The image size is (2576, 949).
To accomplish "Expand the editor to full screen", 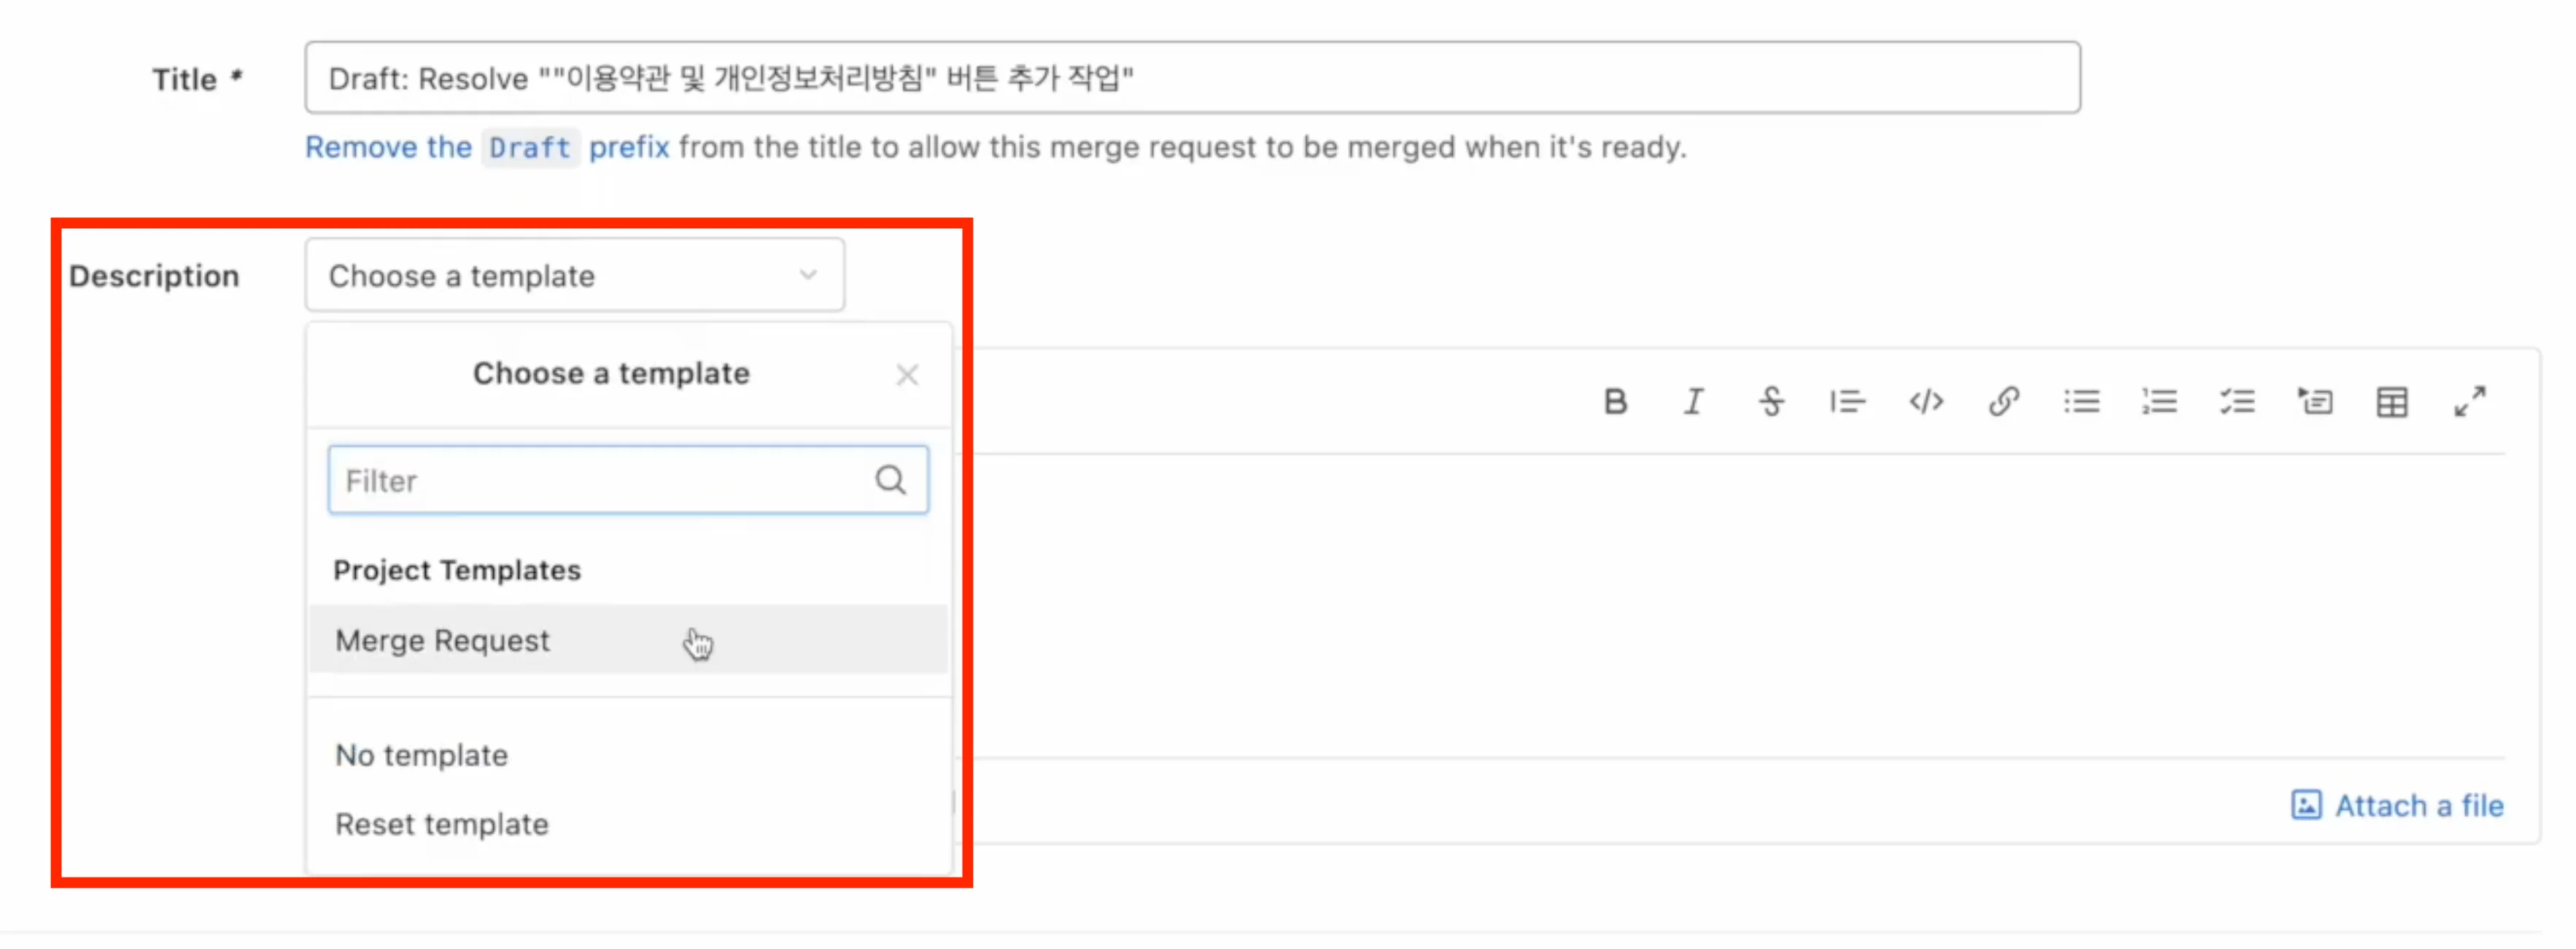I will point(2470,402).
